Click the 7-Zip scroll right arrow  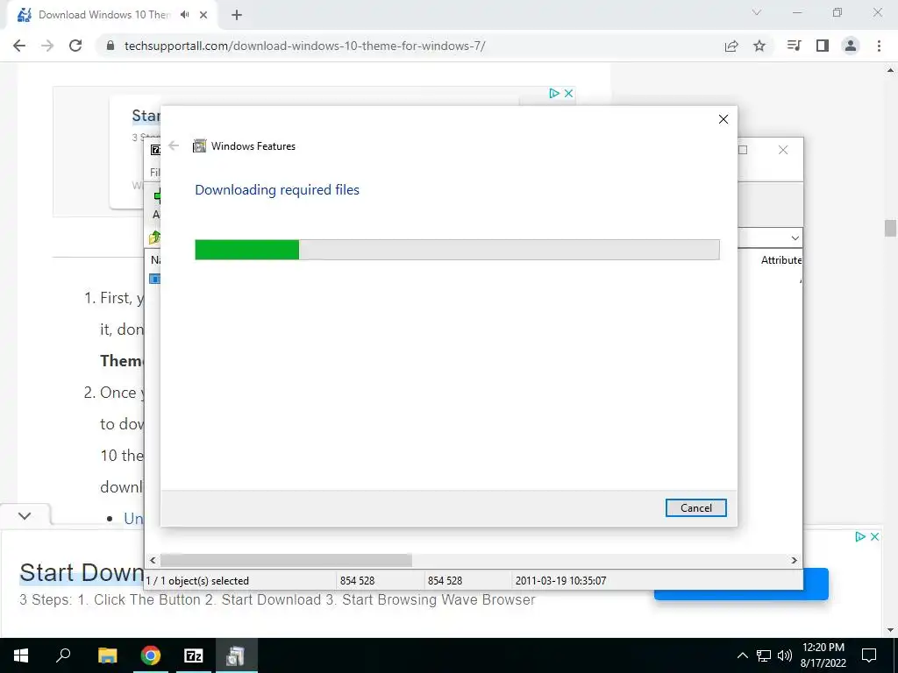(x=795, y=560)
